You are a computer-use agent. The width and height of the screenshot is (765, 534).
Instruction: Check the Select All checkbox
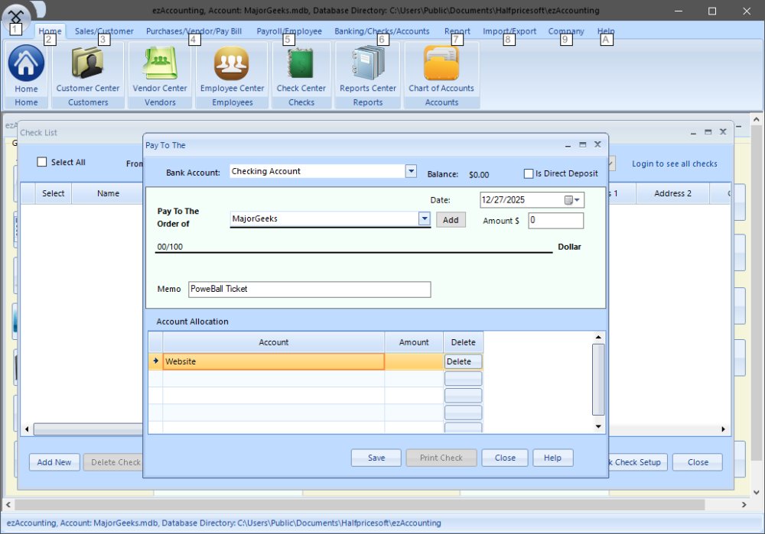pos(42,162)
